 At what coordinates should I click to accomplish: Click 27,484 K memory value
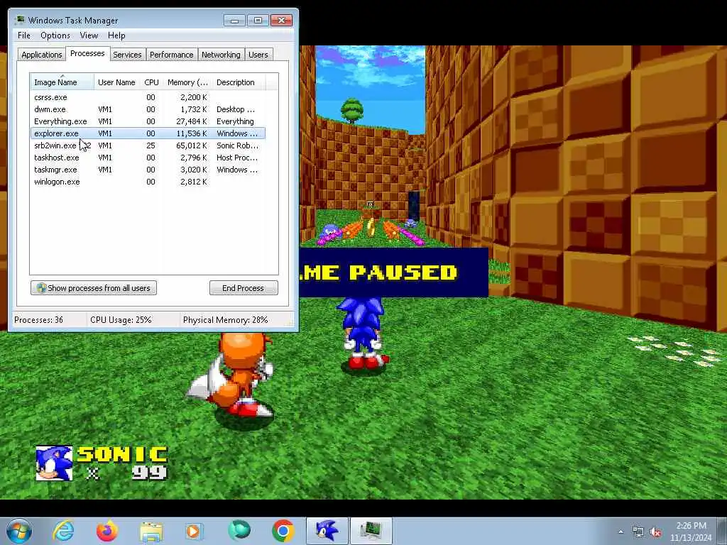[x=192, y=121]
